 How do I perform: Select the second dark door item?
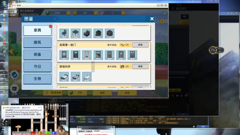76,55
